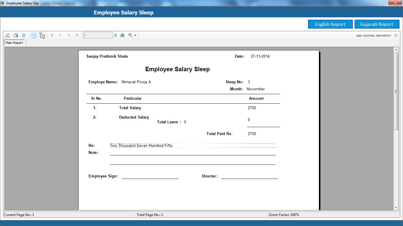This screenshot has height=226, width=403.
Task: Refresh the Crystal report
Action: coord(24,35)
